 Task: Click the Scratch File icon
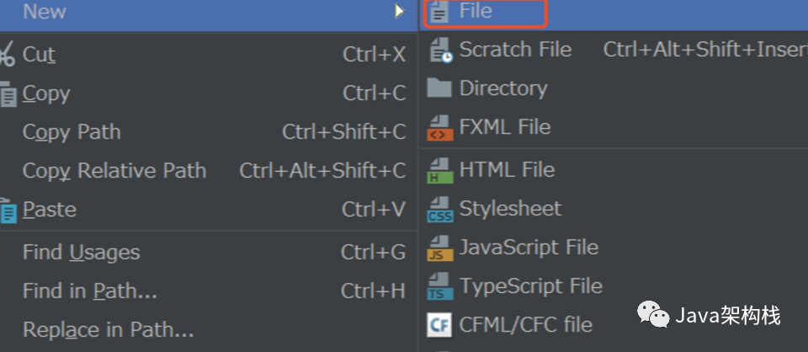coord(440,50)
